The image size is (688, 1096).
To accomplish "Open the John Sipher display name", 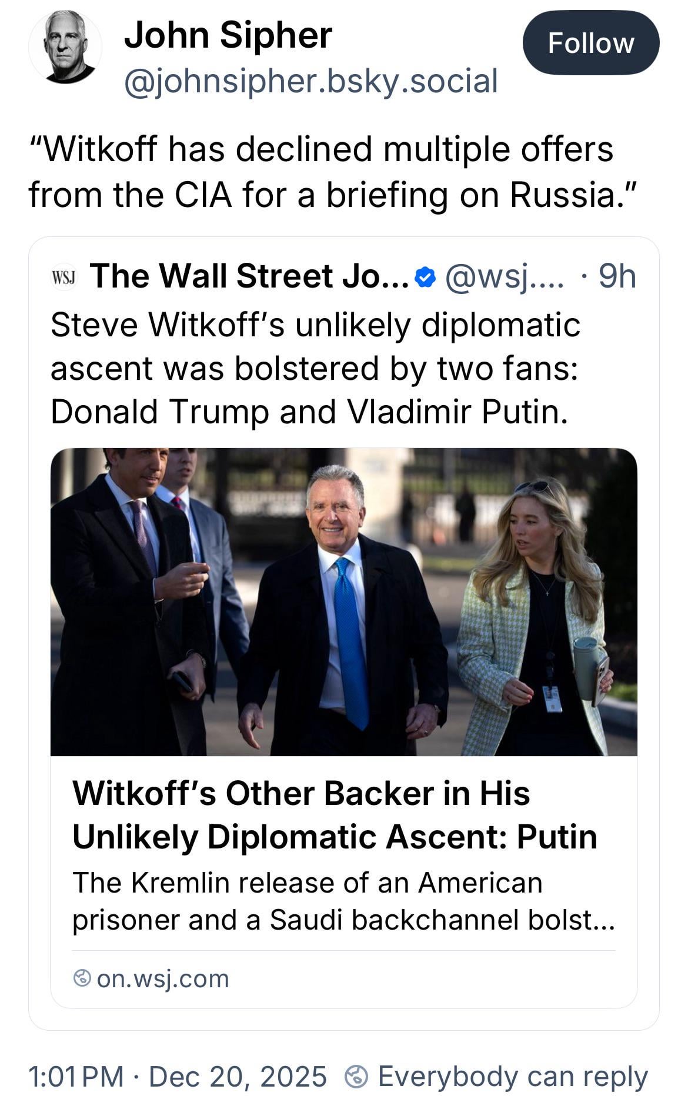I will (x=228, y=35).
